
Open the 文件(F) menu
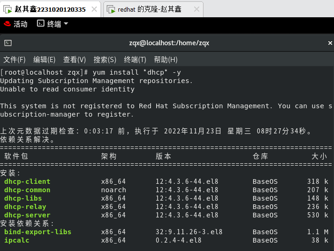click(x=15, y=60)
